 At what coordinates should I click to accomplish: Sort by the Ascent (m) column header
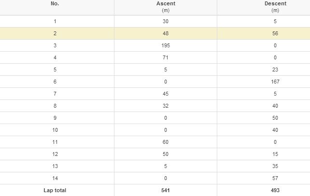pyautogui.click(x=166, y=7)
